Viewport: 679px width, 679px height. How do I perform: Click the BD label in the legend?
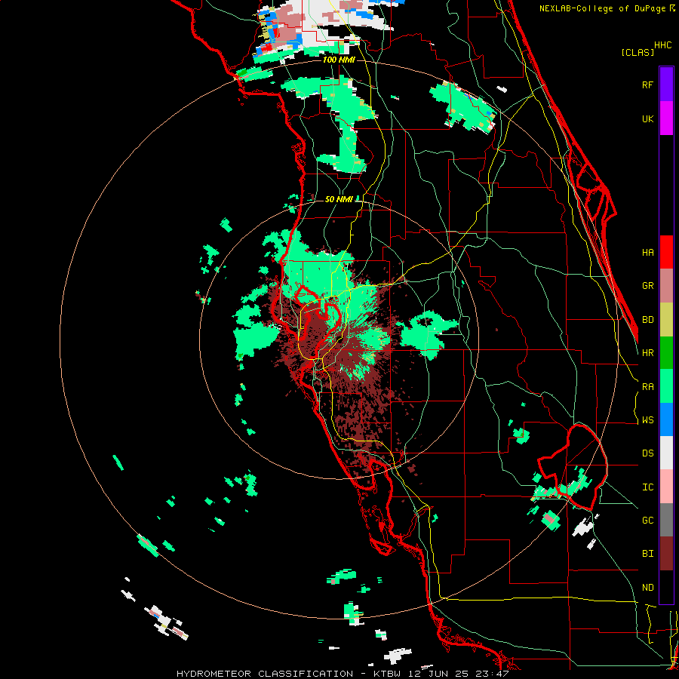[647, 319]
